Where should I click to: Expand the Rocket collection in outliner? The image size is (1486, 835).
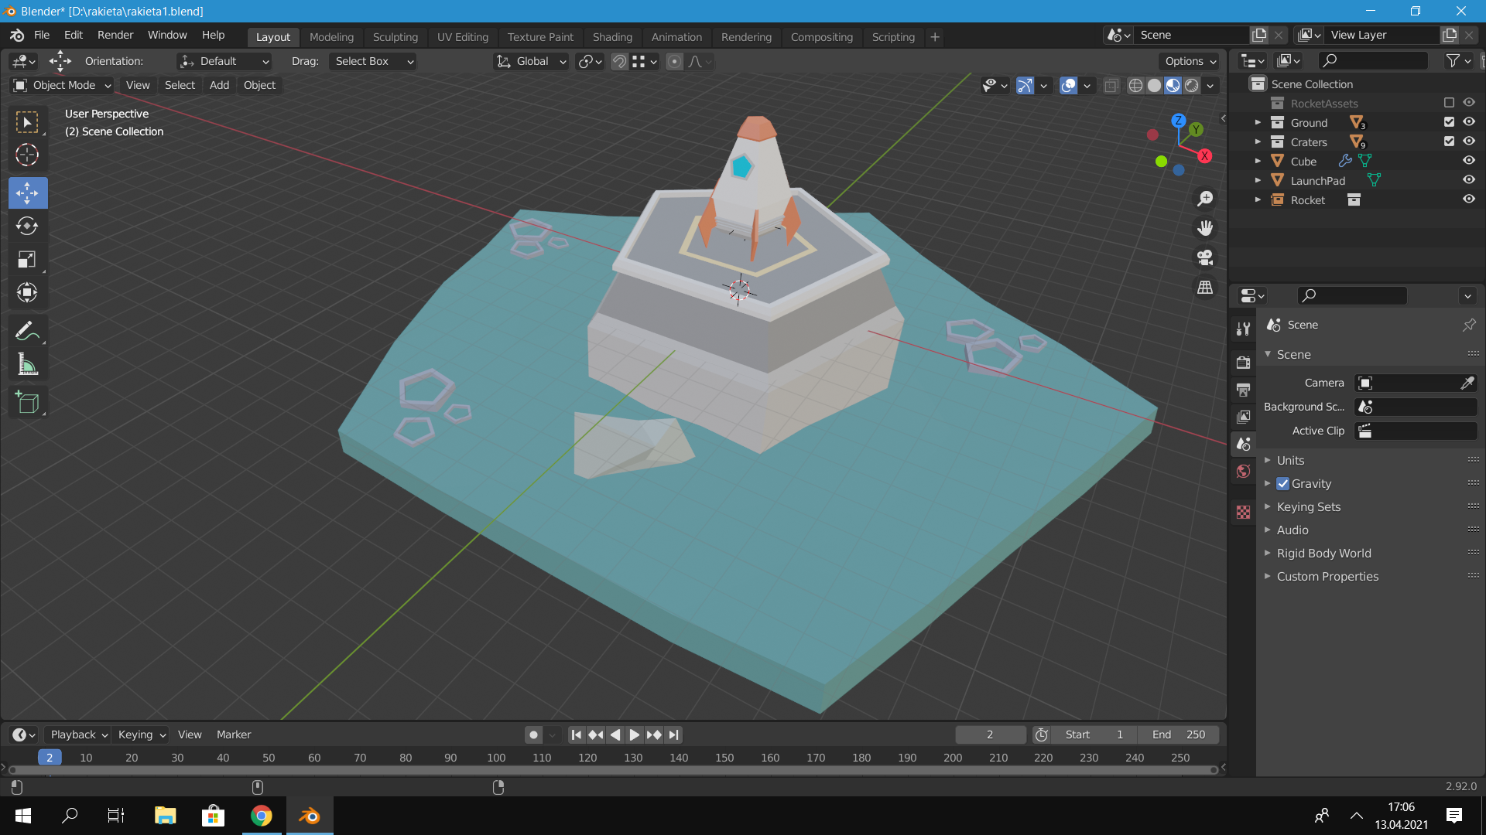[x=1258, y=200]
